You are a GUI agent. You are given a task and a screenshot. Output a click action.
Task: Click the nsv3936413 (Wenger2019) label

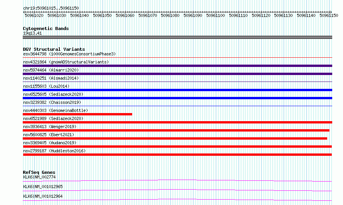coord(50,127)
